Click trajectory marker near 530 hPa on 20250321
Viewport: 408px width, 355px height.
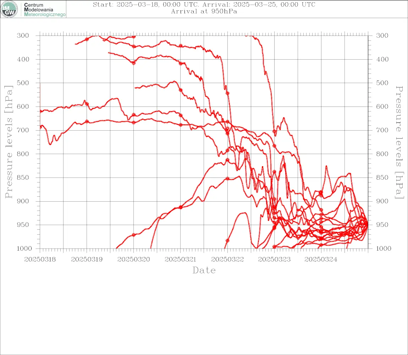(x=181, y=90)
